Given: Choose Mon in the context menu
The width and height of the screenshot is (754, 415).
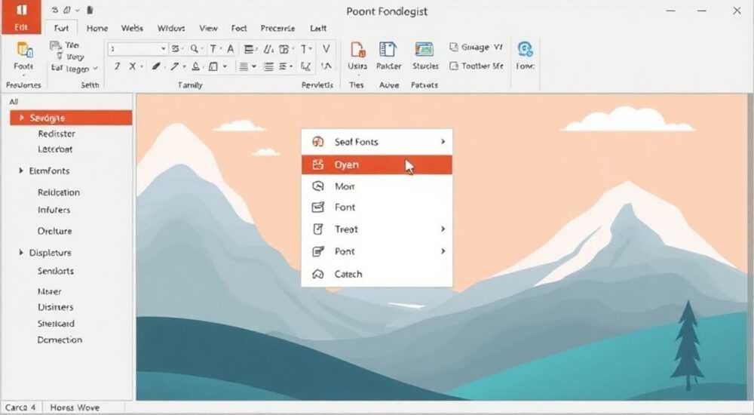Looking at the screenshot, I should coord(376,186).
